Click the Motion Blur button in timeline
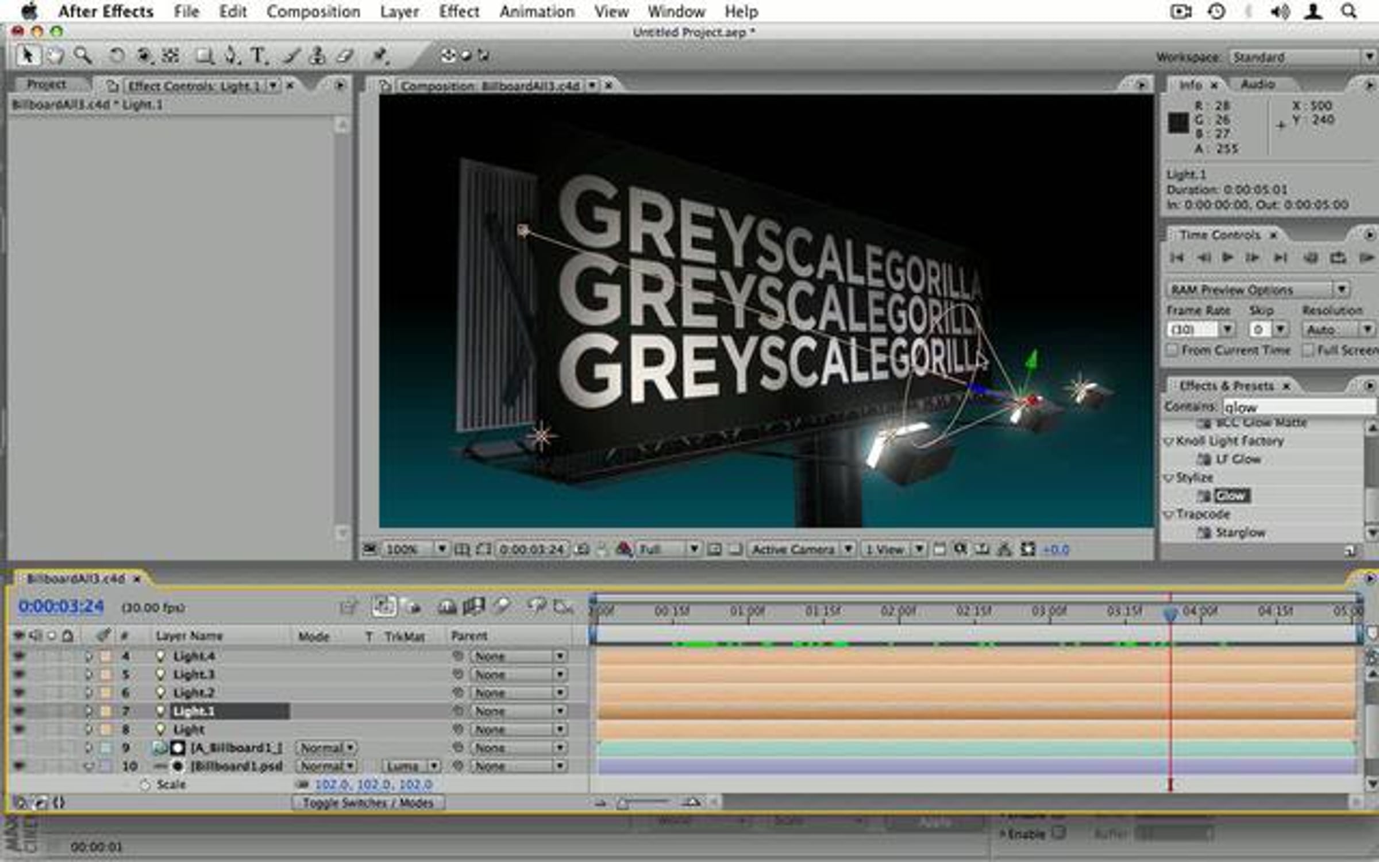 (503, 606)
